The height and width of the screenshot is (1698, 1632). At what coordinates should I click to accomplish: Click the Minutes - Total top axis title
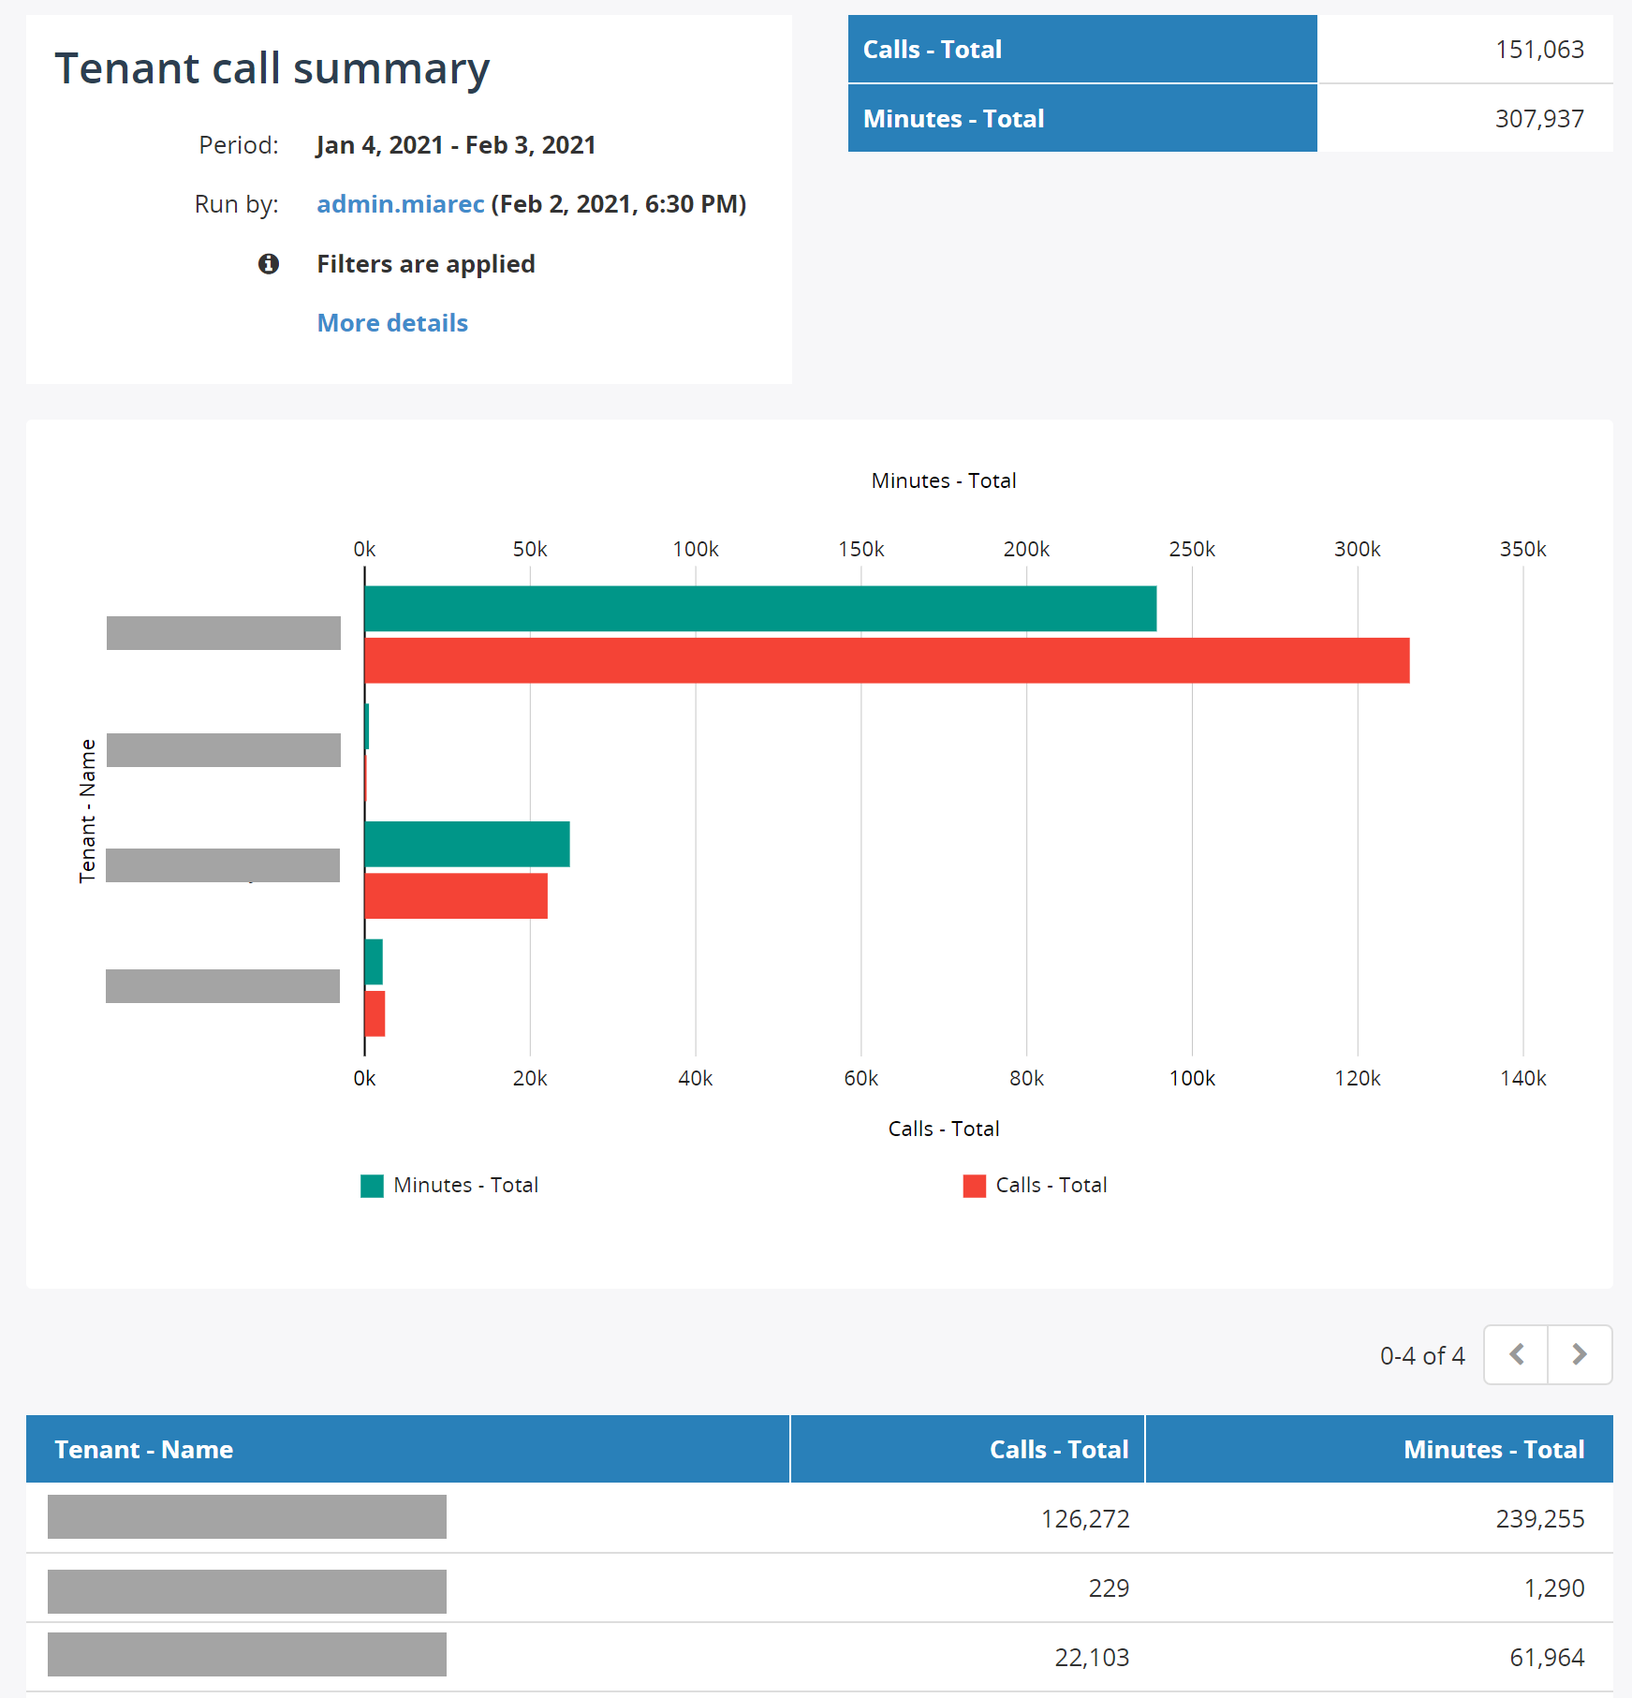(944, 480)
